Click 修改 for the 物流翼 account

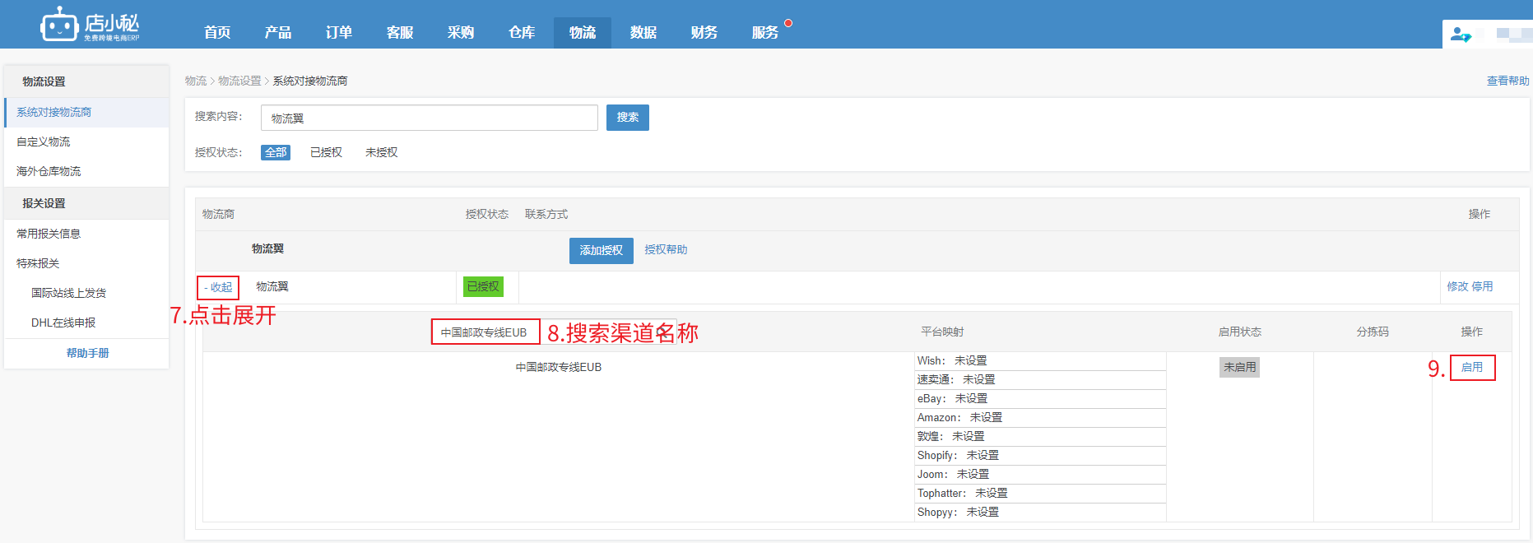pyautogui.click(x=1457, y=286)
